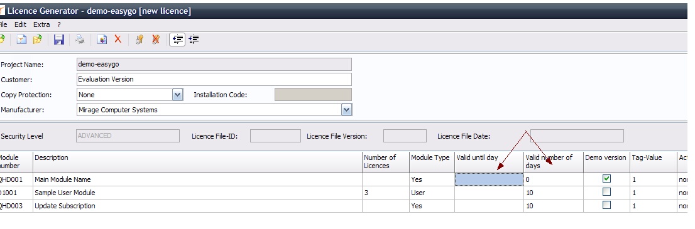Open the Edit menu
695x229 pixels.
tap(20, 25)
